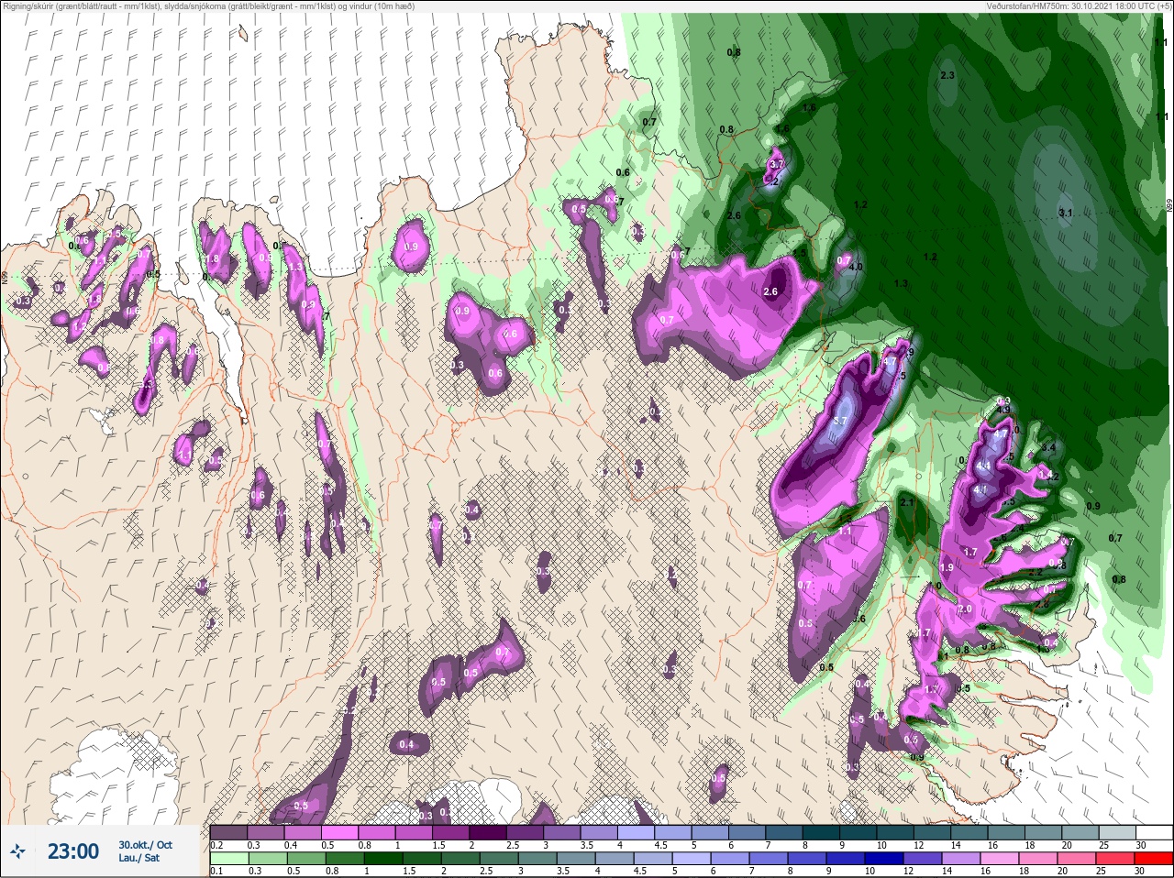Click the 2.3 precipitation value on the map

(947, 75)
